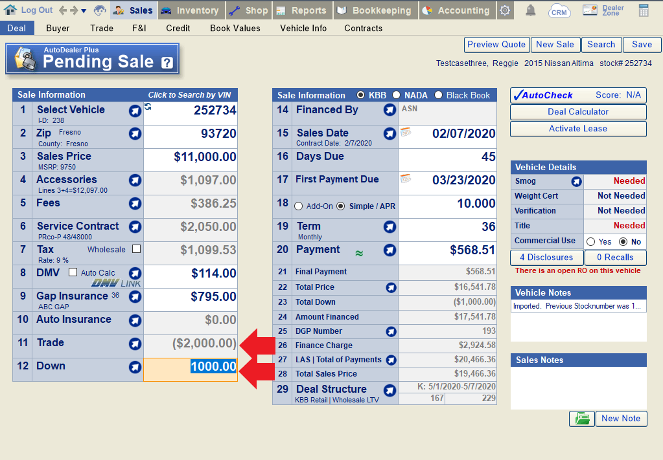The height and width of the screenshot is (460, 663).
Task: Click the green folder icon near New Note
Action: coord(581,419)
